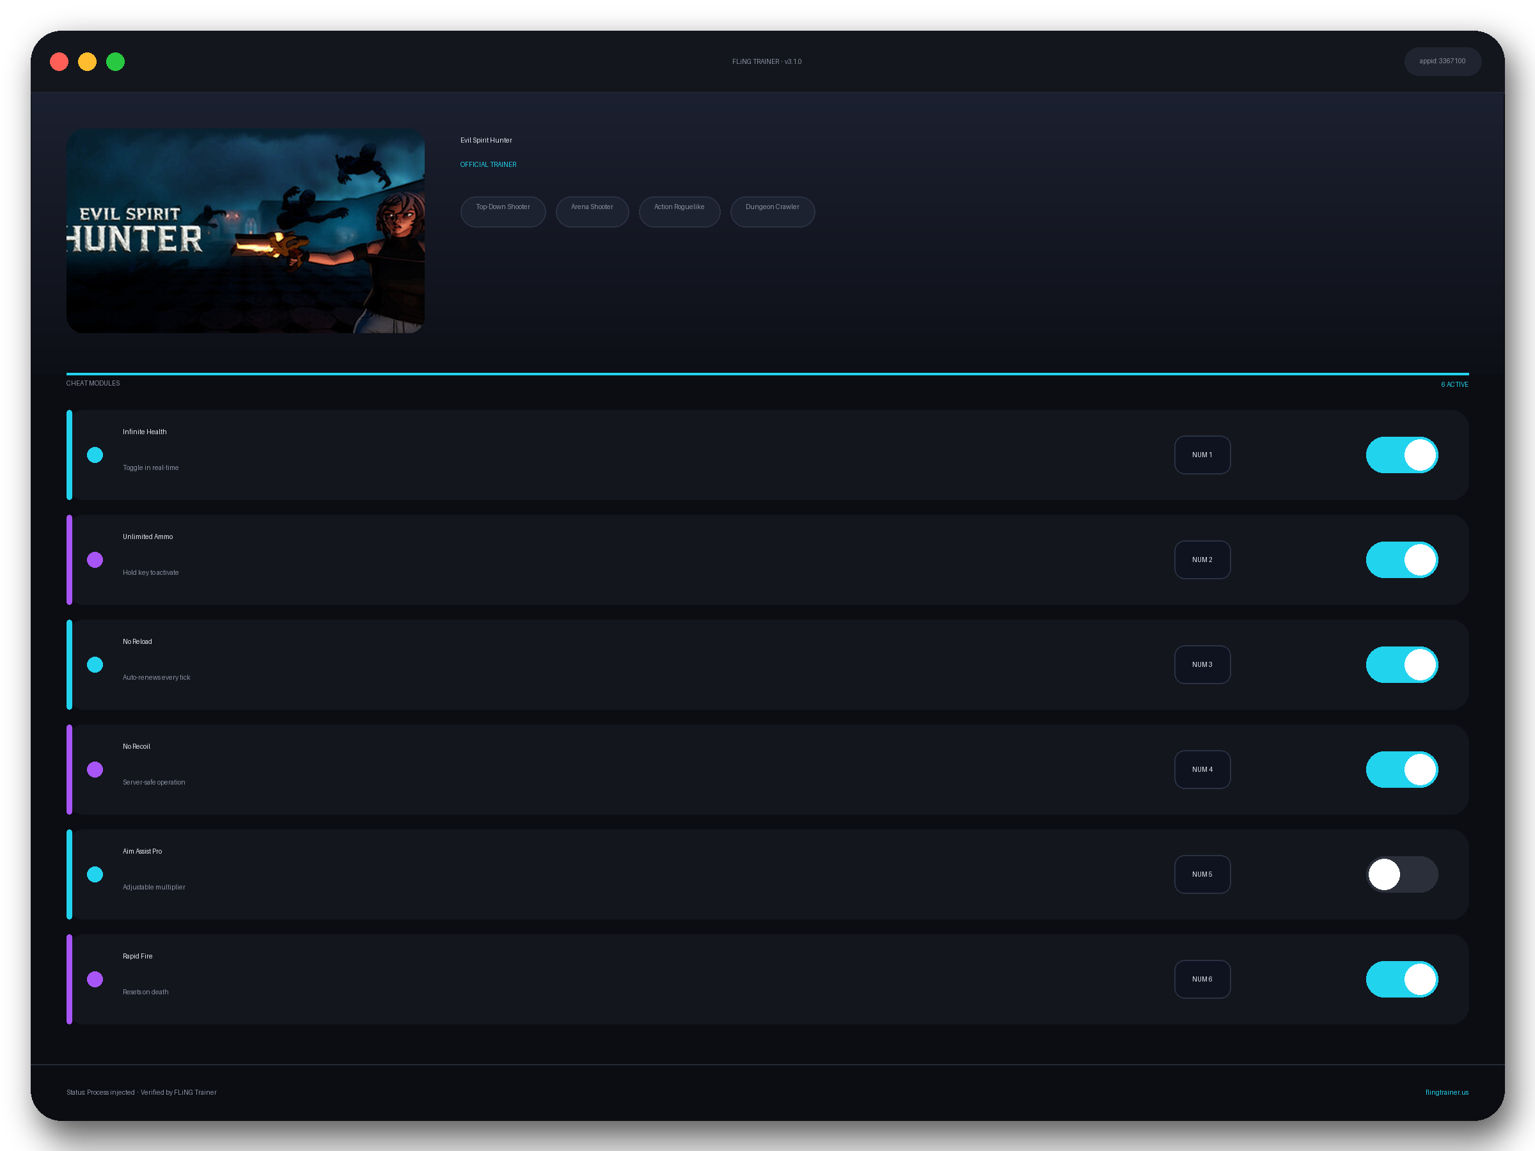Image resolution: width=1535 pixels, height=1151 pixels.
Task: Select the NUM 3 hotkey badge
Action: coord(1202,664)
